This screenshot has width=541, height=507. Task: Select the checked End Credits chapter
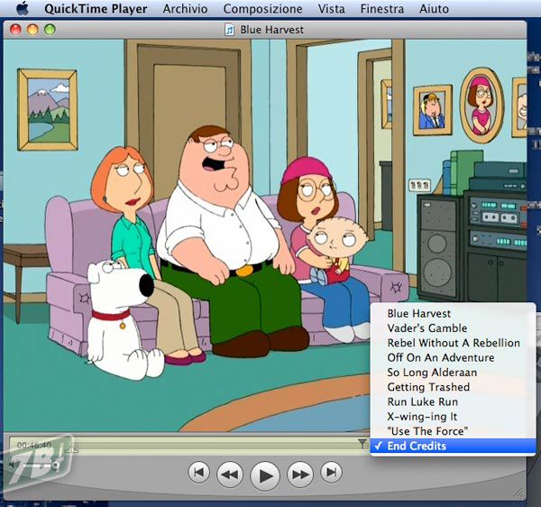pyautogui.click(x=417, y=447)
